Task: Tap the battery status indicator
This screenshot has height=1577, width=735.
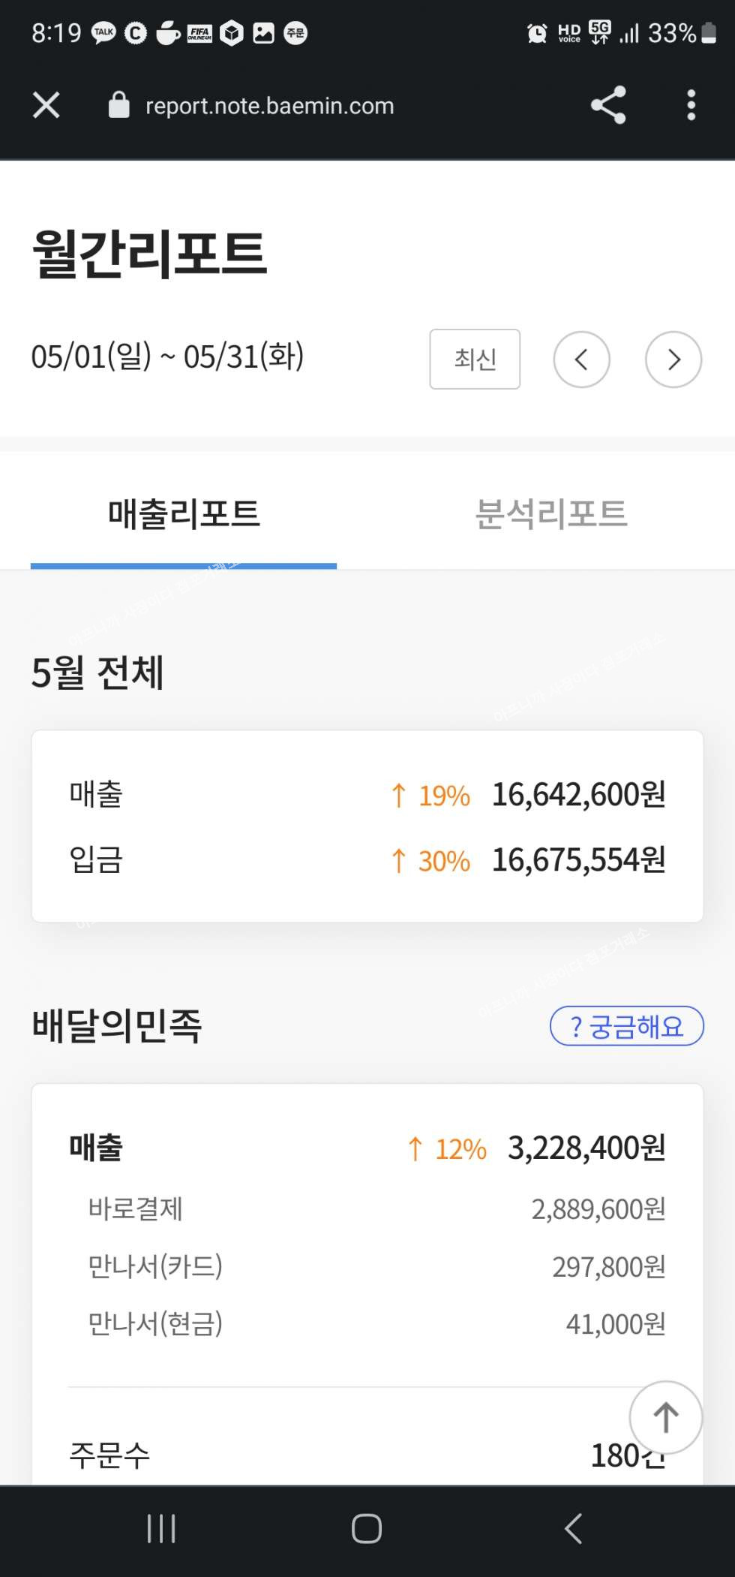Action: point(708,33)
